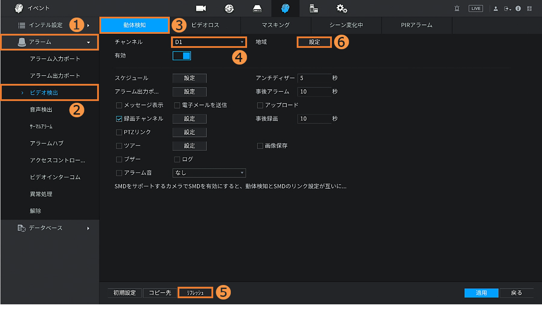The image size is (542, 314).
Task: Enable the 電子メールを送信 checkbox
Action: (178, 105)
